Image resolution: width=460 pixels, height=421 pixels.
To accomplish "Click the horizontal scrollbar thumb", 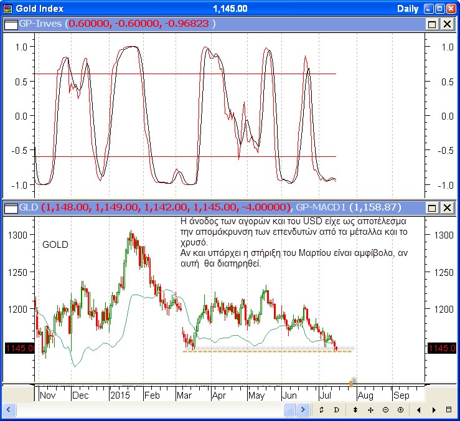I will [x=289, y=410].
